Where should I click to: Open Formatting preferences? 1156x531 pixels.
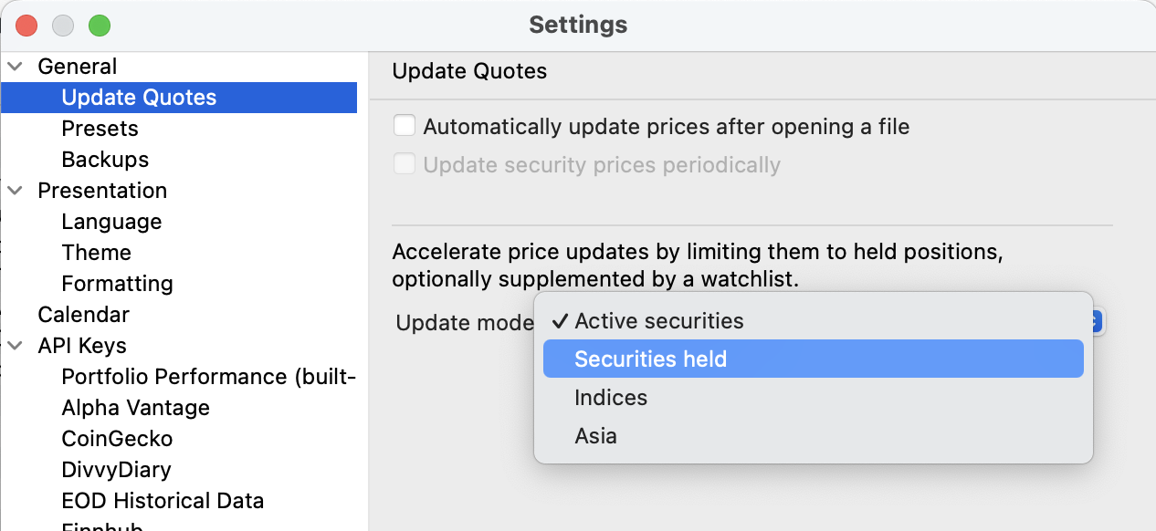(117, 284)
